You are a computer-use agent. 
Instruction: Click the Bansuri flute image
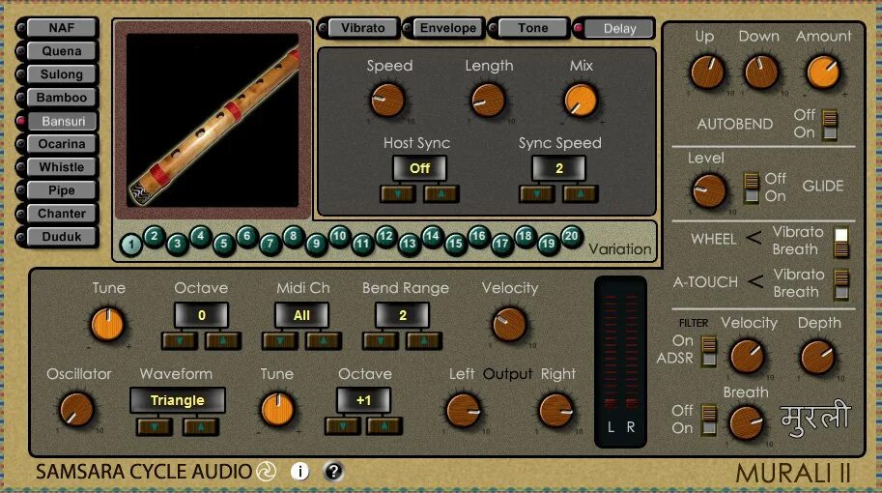[x=213, y=120]
